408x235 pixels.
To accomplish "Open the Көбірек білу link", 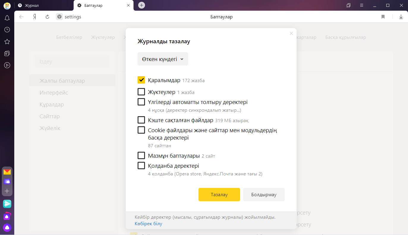I will coord(148,224).
